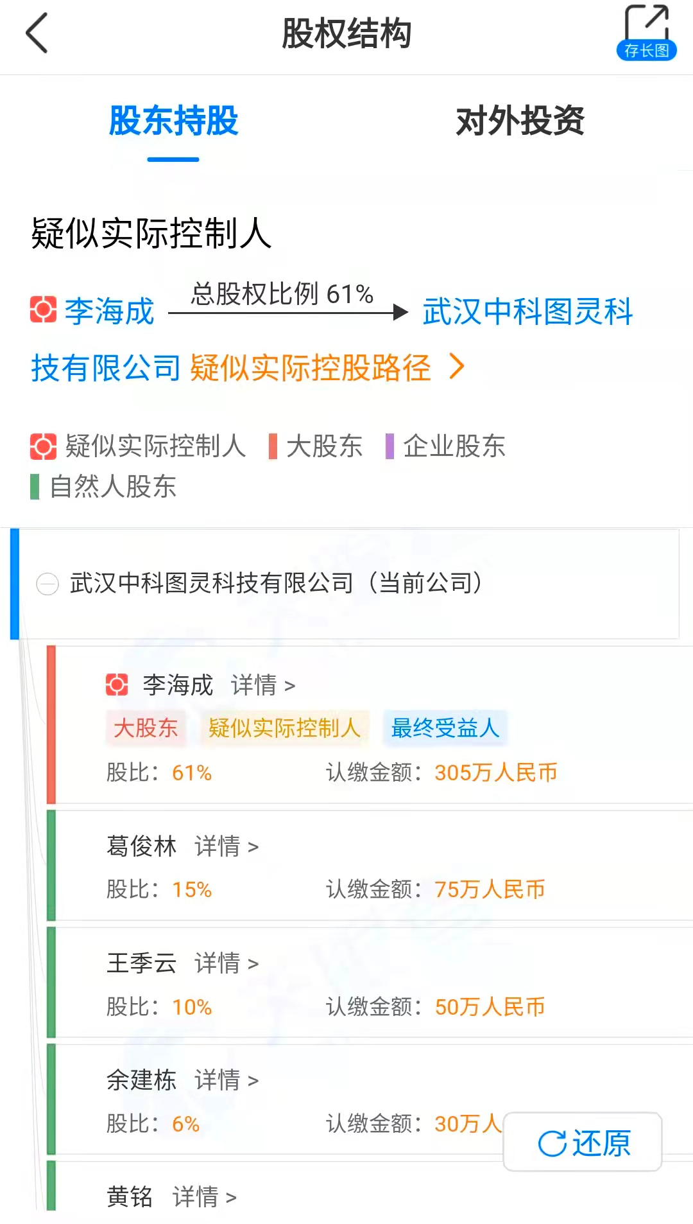Expand 李海成 详情 details
This screenshot has width=693, height=1224.
pos(263,685)
